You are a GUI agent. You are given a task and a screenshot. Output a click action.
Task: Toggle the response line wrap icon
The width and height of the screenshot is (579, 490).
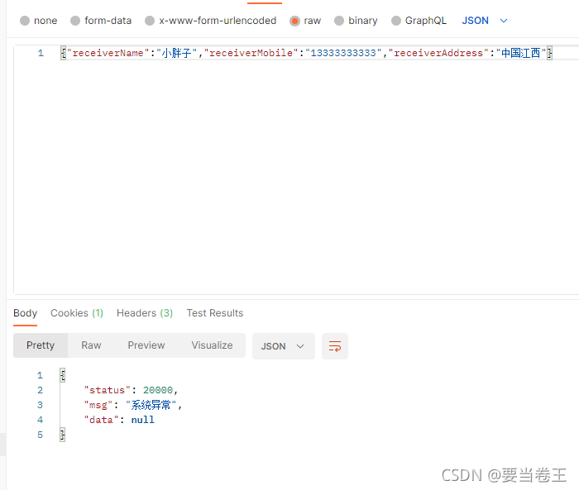[335, 346]
